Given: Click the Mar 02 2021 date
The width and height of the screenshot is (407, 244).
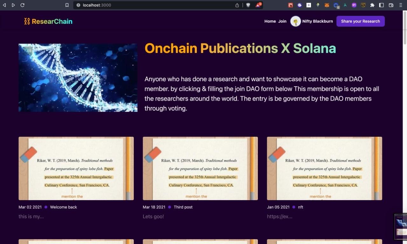Looking at the screenshot, I should (30, 207).
